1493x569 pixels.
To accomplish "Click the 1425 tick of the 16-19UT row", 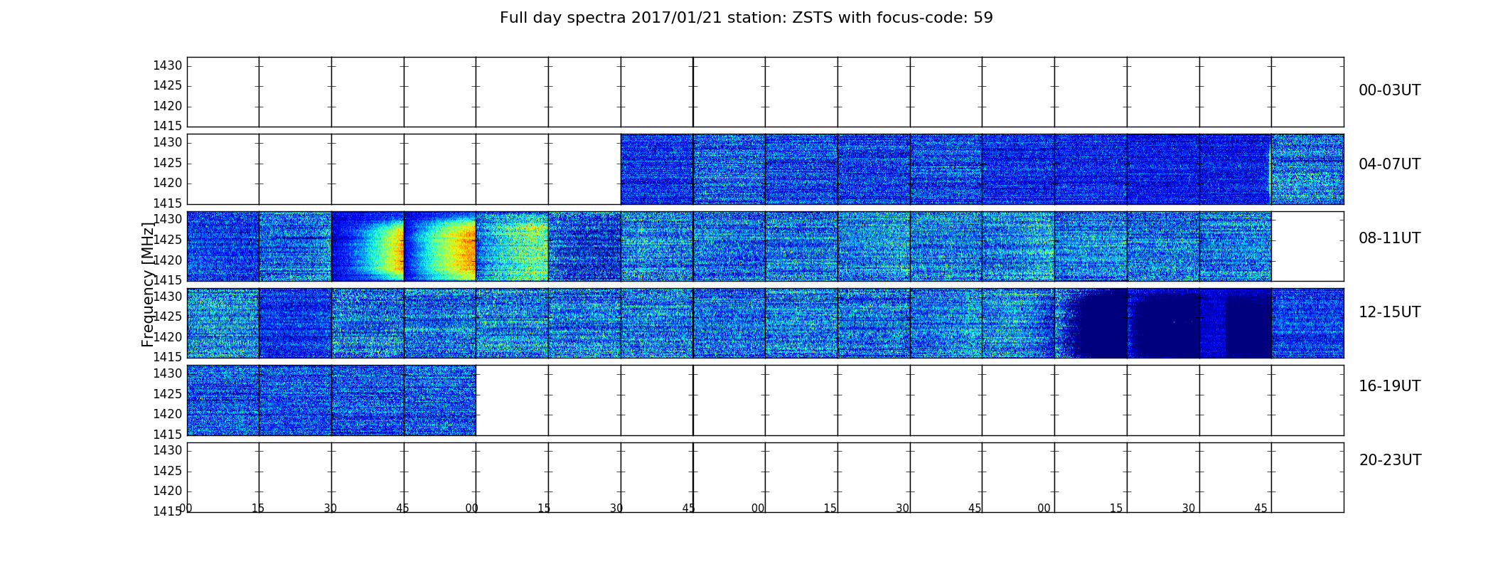I will (x=168, y=394).
